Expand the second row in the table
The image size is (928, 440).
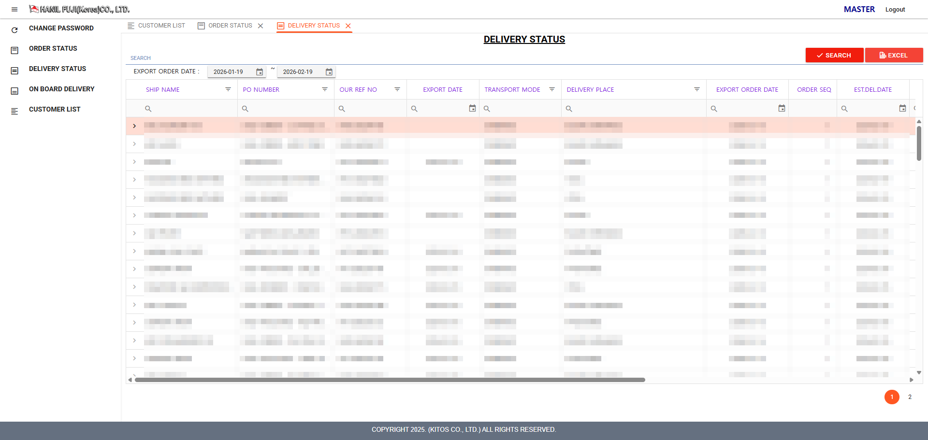tap(134, 144)
